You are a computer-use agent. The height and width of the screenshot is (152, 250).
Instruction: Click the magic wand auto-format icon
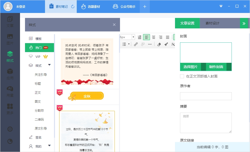click(173, 44)
